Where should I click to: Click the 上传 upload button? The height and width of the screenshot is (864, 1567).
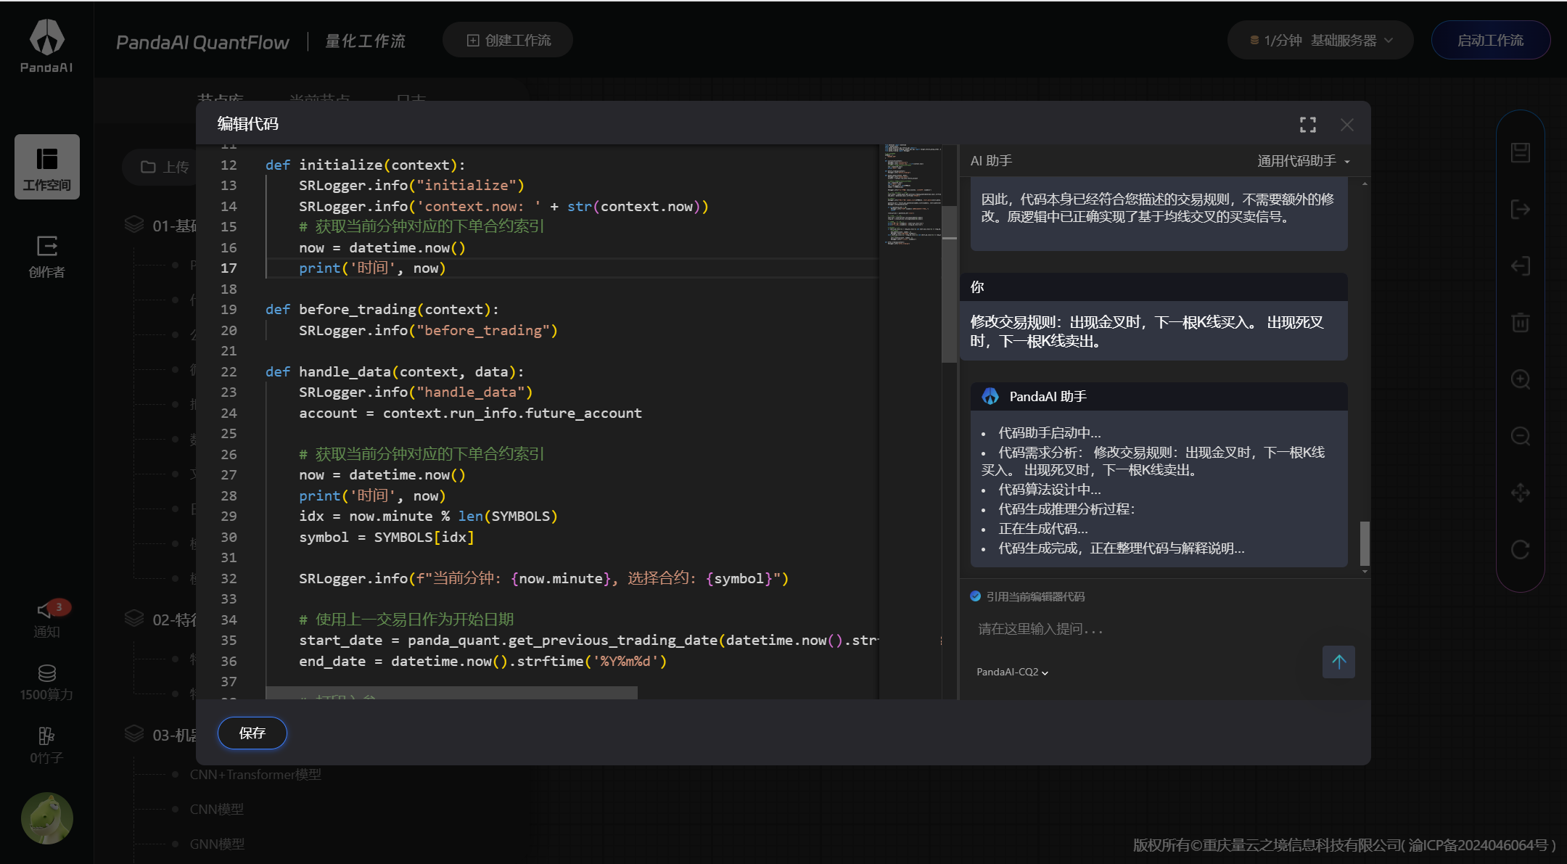pos(164,168)
